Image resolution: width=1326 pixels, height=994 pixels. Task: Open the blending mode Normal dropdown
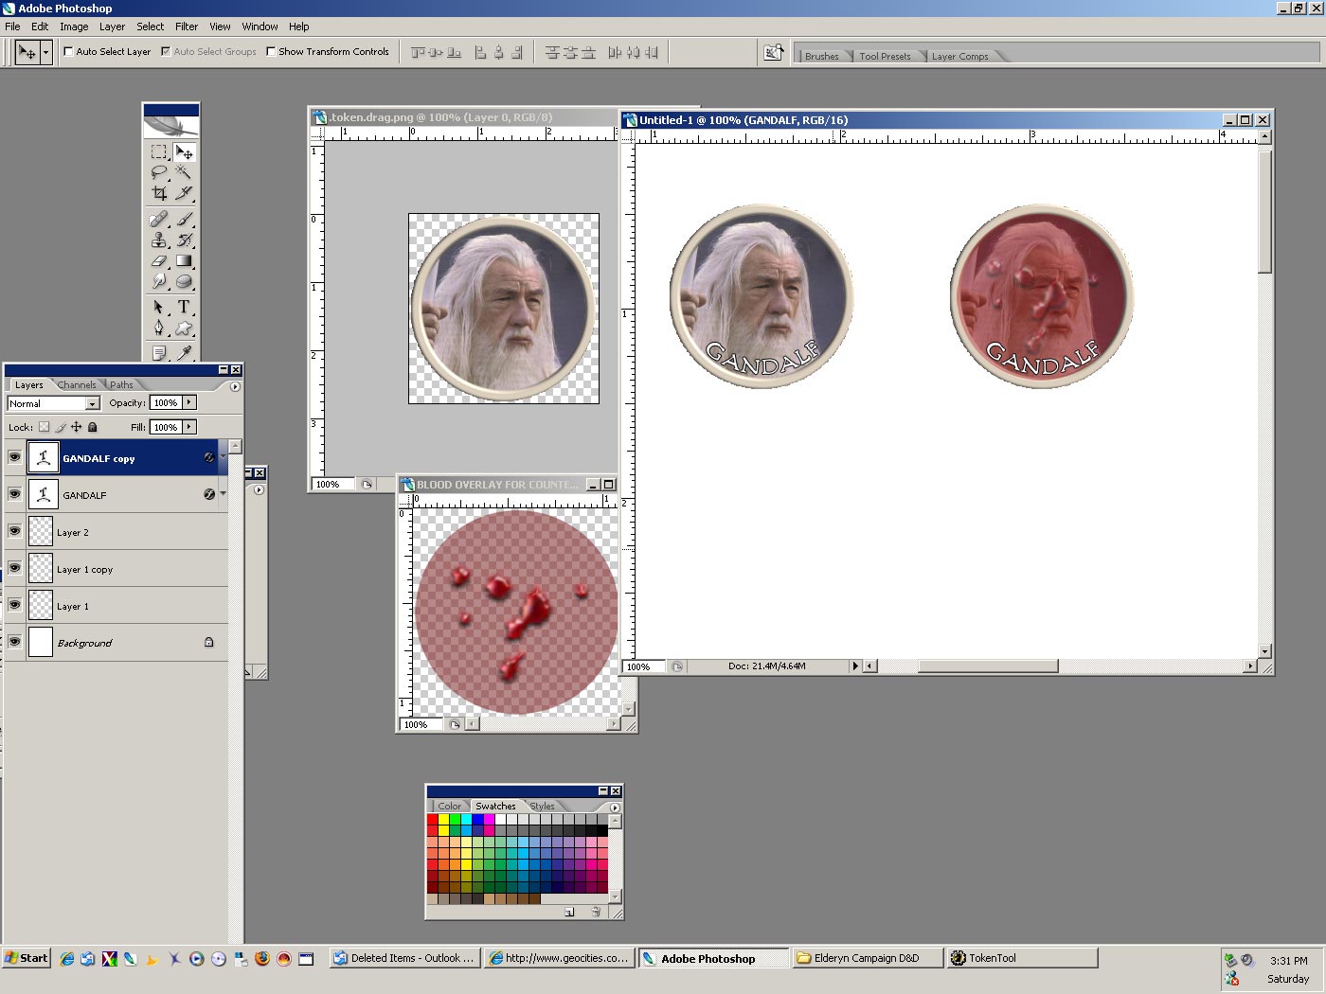coord(92,403)
